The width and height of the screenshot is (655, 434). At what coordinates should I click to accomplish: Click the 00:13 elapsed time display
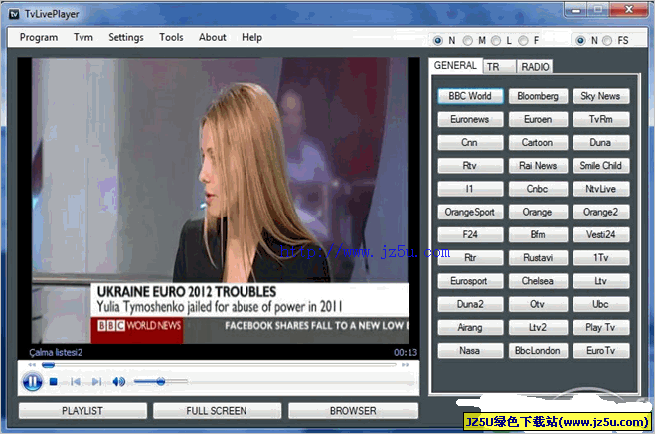406,353
